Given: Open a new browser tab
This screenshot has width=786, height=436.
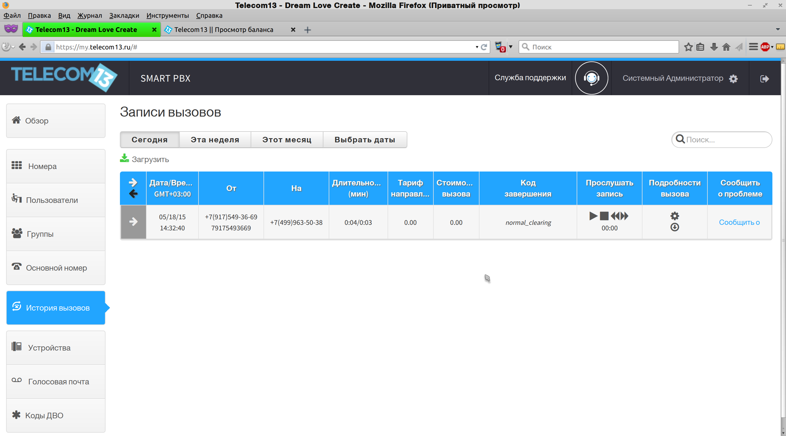Looking at the screenshot, I should coord(308,30).
